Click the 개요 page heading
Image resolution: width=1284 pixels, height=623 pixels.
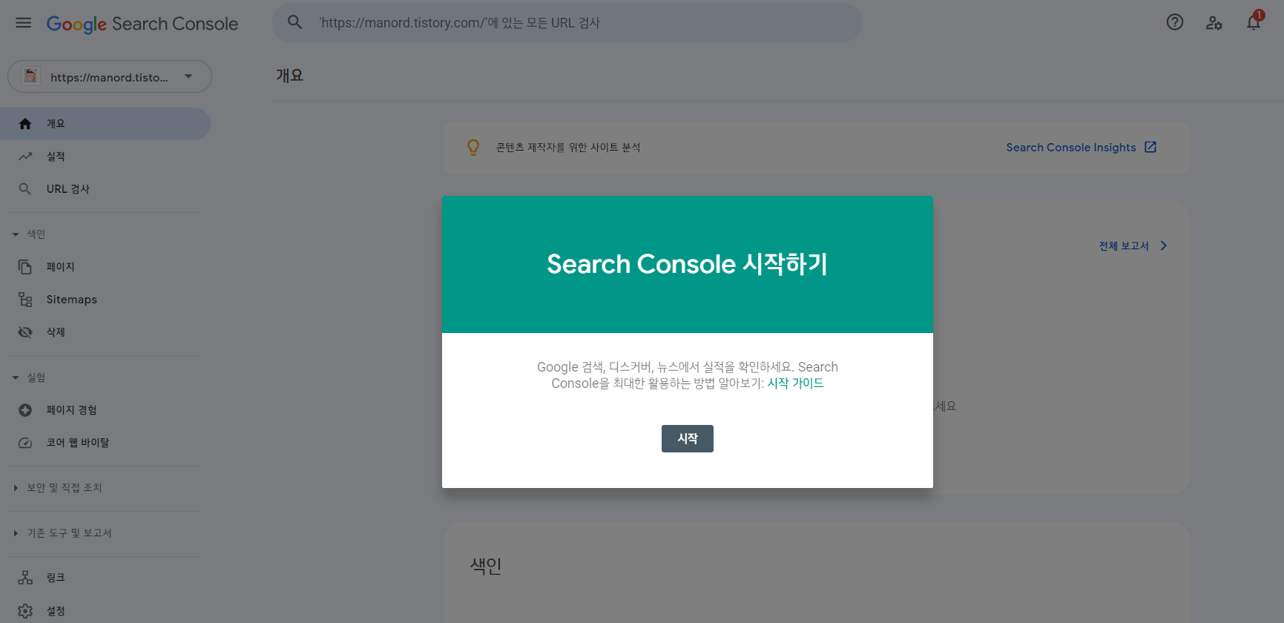coord(289,76)
